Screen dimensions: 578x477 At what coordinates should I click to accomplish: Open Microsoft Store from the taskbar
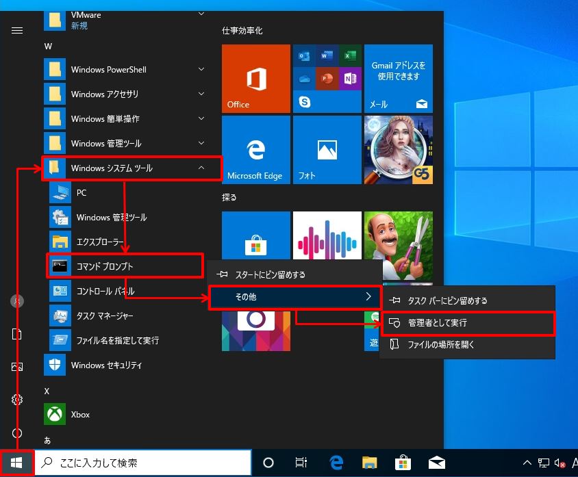point(403,463)
